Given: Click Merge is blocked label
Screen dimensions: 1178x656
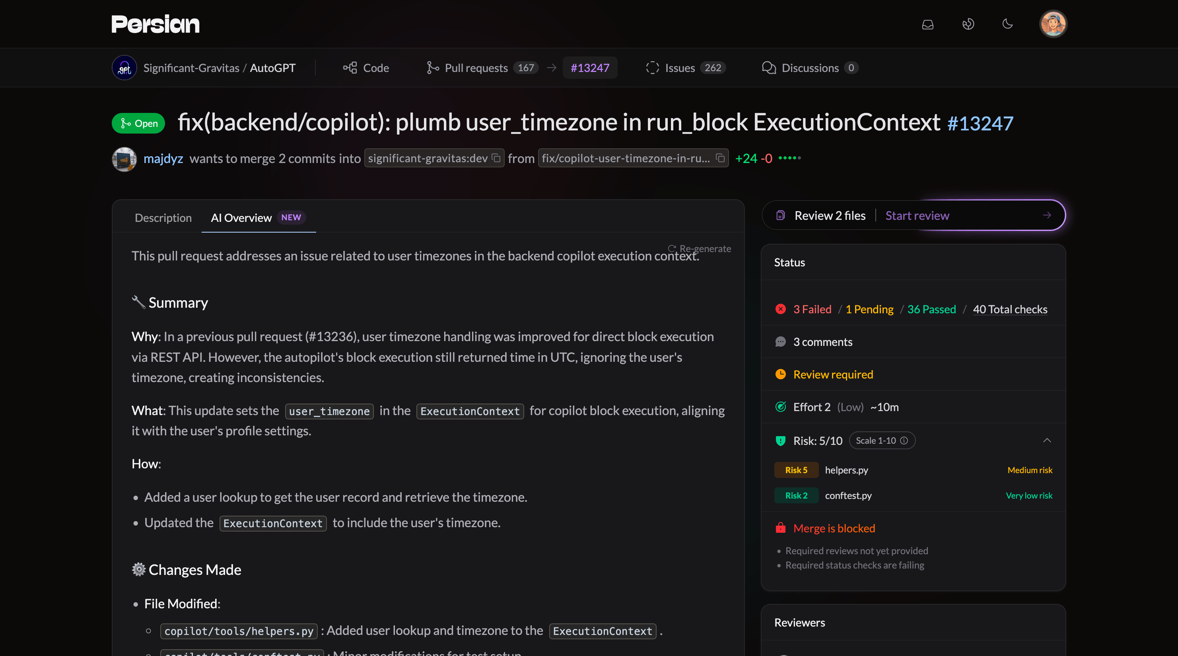Looking at the screenshot, I should pos(834,528).
